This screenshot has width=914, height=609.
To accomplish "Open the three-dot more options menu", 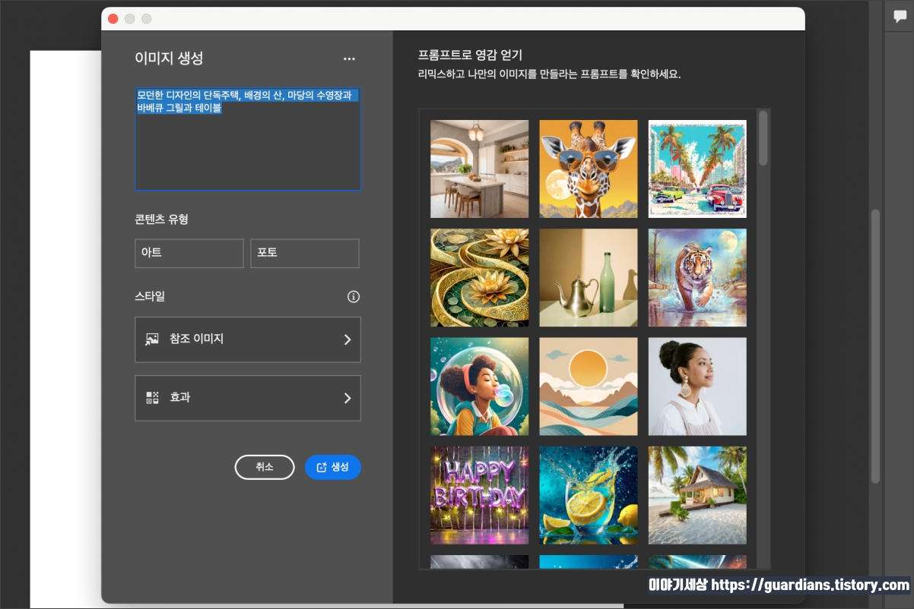I will [349, 59].
